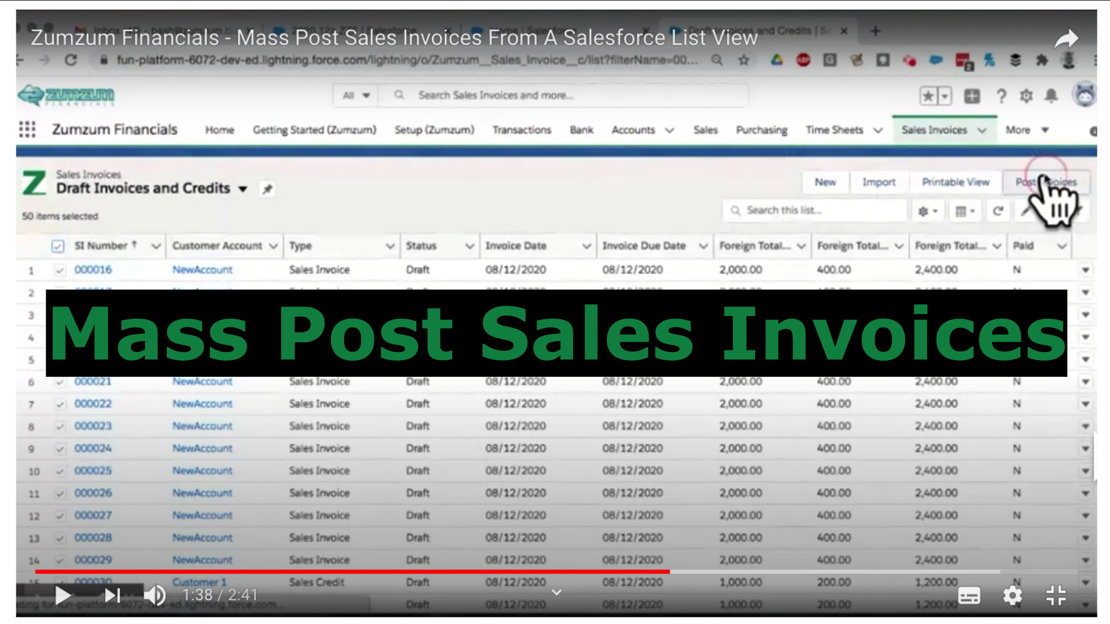Go to Home tab
1110x624 pixels.
220,130
